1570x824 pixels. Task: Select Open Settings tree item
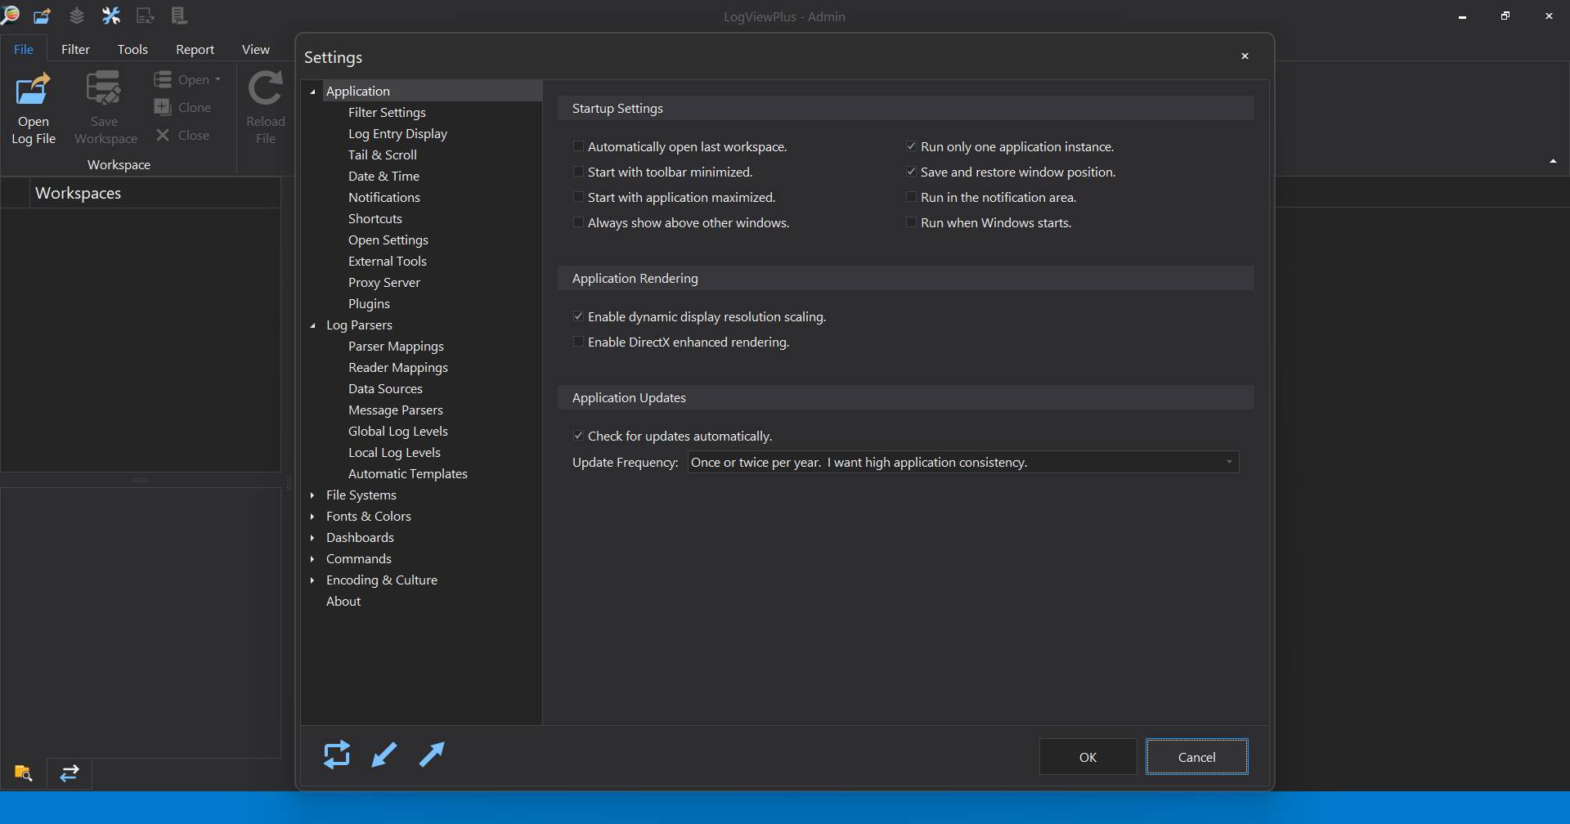388,240
